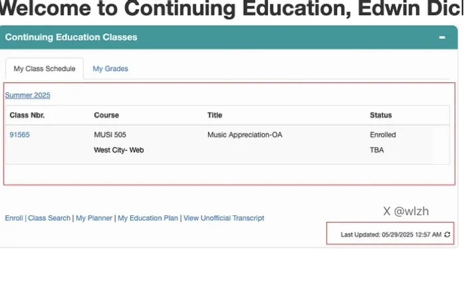Switch to the My Class Schedule tab
Image resolution: width=464 pixels, height=285 pixels.
pos(45,68)
